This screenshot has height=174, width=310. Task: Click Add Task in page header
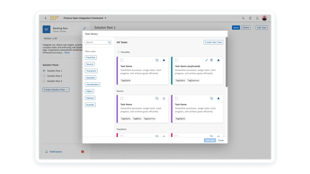coord(261,27)
